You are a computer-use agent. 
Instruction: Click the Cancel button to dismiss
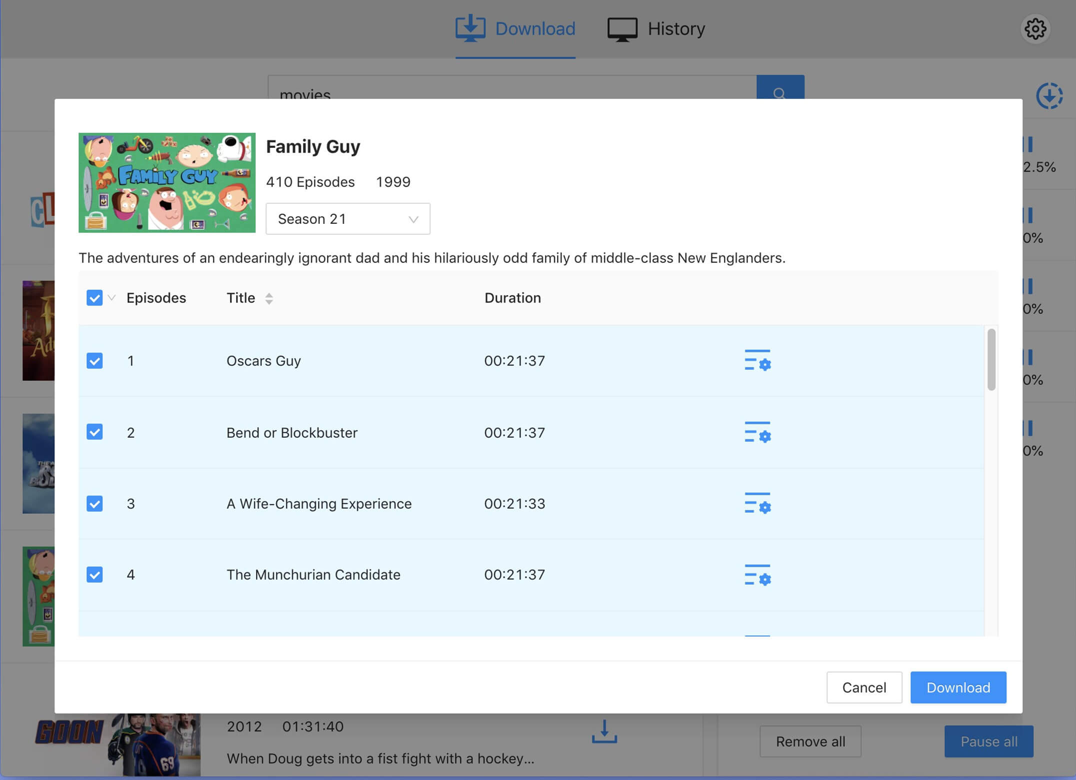click(864, 687)
